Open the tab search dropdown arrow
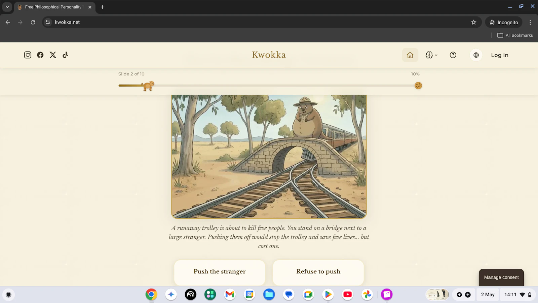Image resolution: width=538 pixels, height=303 pixels. tap(7, 7)
